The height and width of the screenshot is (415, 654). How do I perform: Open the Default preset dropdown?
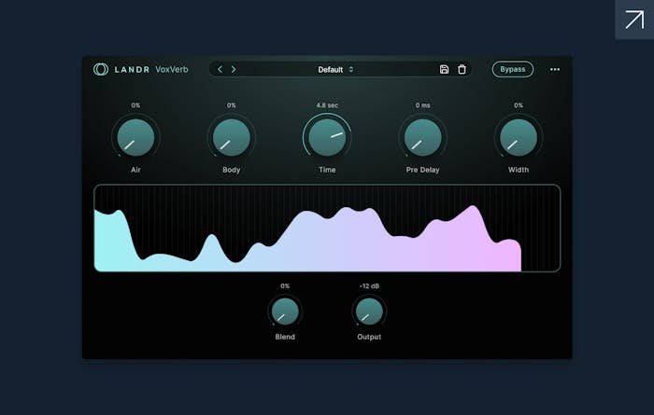pos(335,70)
